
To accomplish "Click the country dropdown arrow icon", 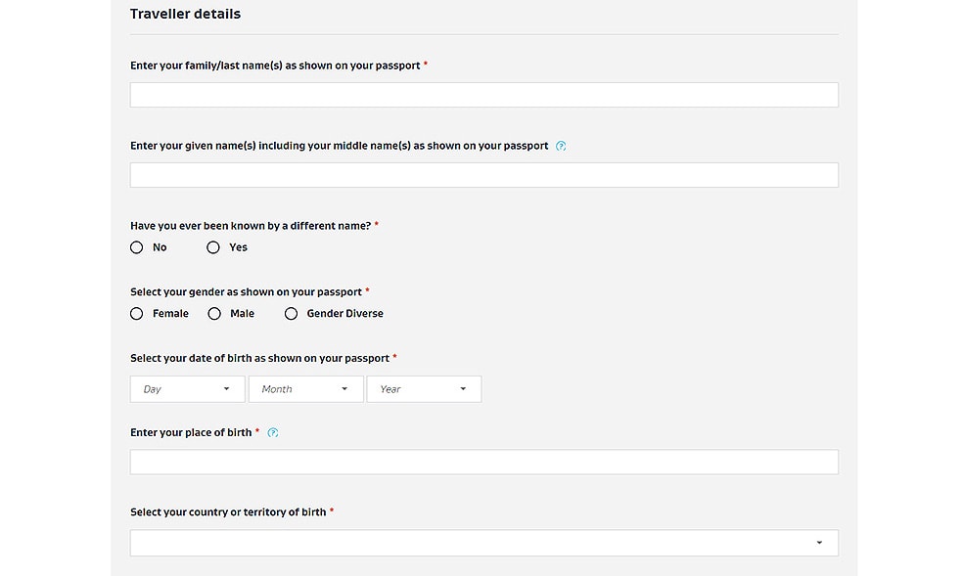I will coord(819,543).
